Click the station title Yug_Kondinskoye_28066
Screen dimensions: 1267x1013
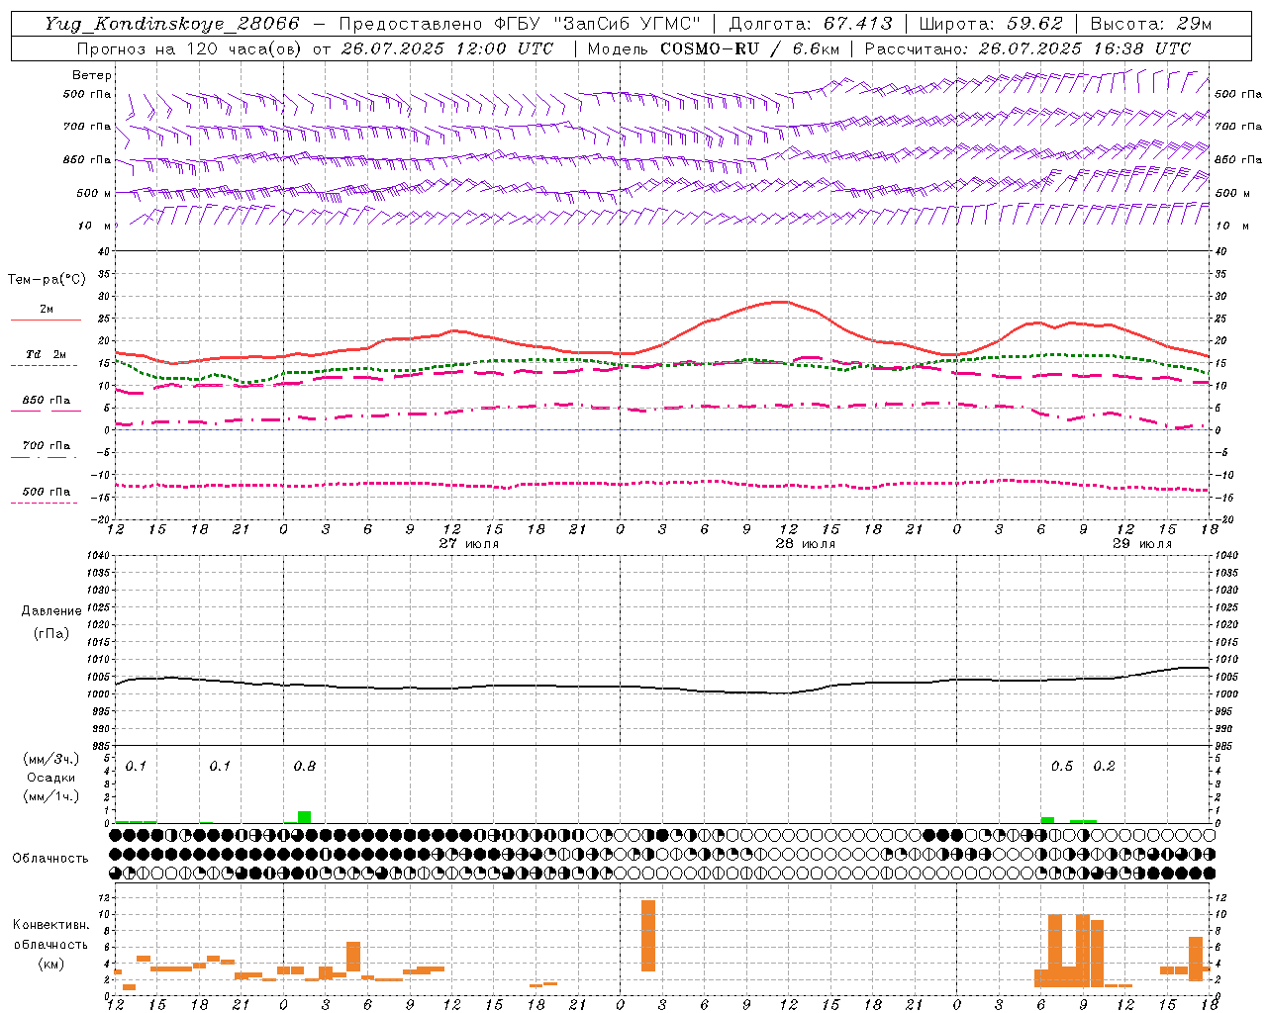(x=173, y=24)
